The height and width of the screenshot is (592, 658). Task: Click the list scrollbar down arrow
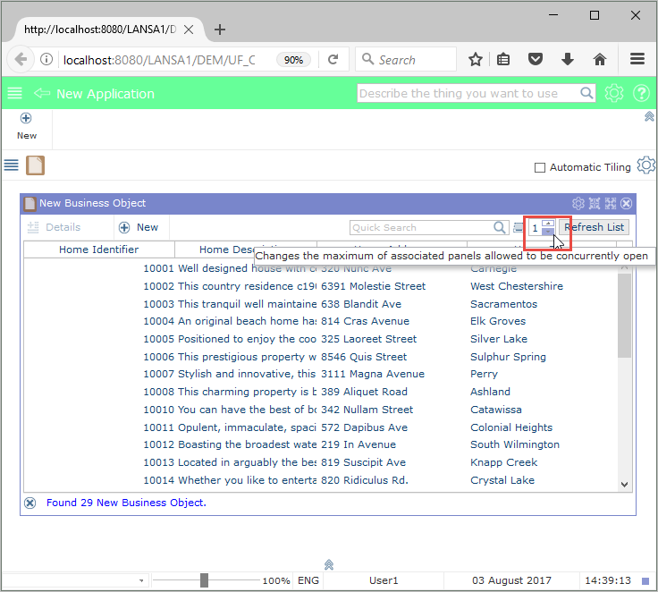624,485
